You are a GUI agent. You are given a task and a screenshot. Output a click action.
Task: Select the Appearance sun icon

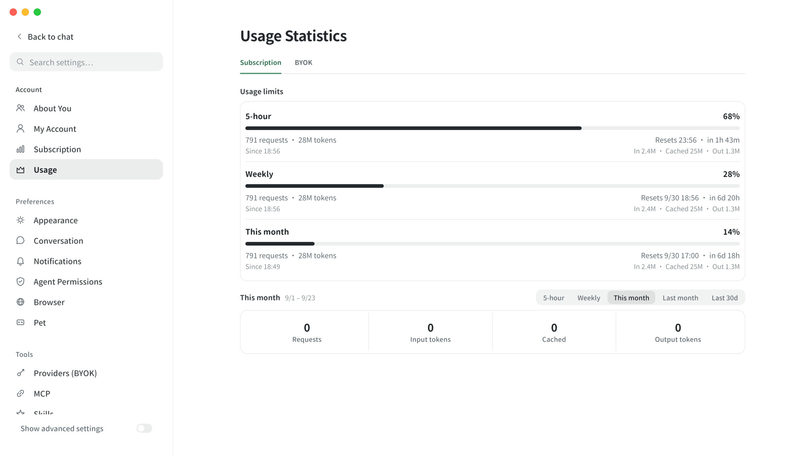(21, 220)
